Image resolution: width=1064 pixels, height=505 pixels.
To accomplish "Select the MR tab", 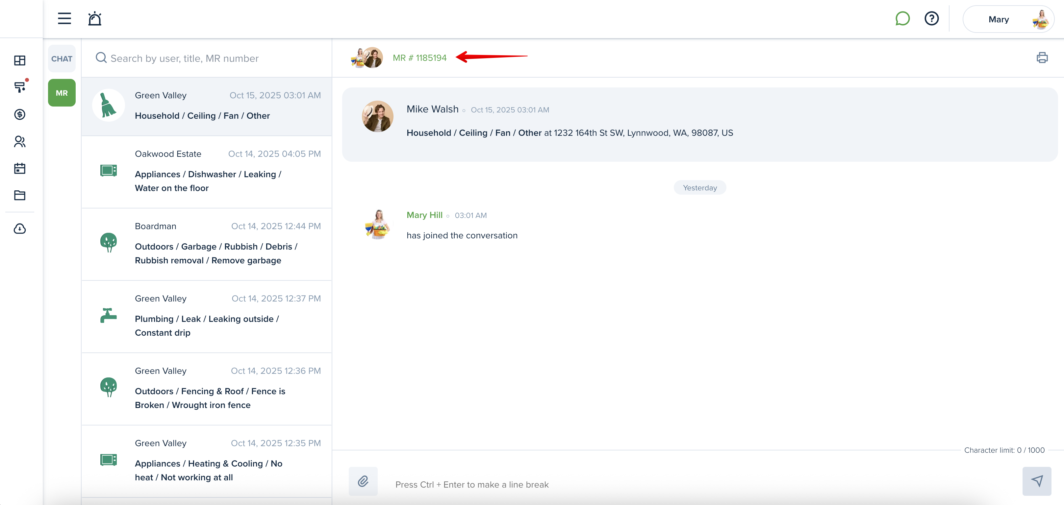I will (x=62, y=93).
